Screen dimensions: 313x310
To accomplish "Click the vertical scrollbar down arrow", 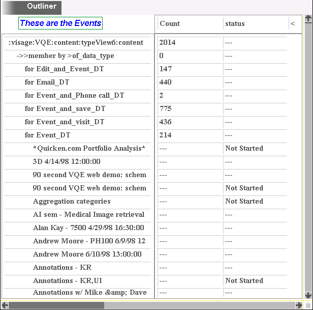I will click(308, 295).
